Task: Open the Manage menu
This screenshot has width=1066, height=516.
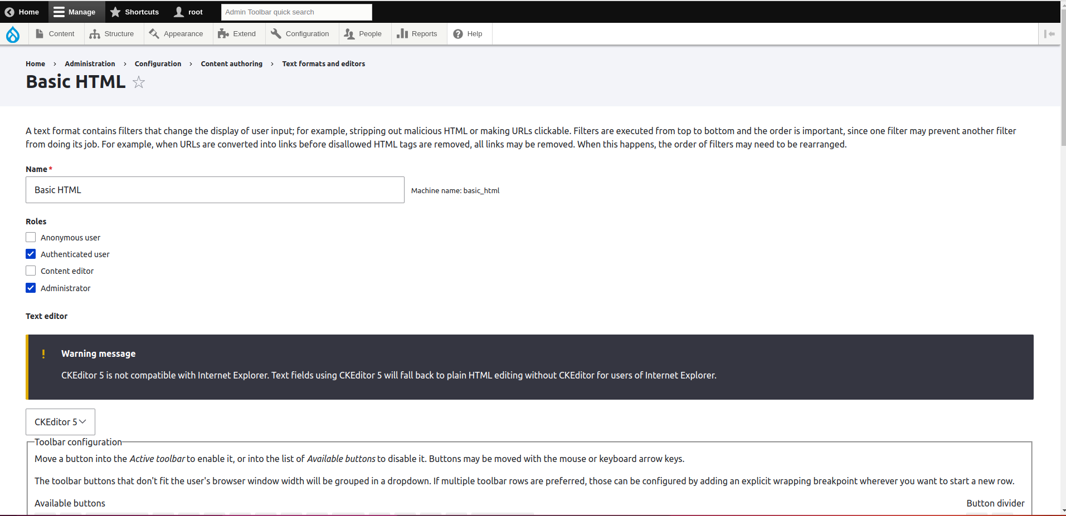Action: [x=76, y=12]
